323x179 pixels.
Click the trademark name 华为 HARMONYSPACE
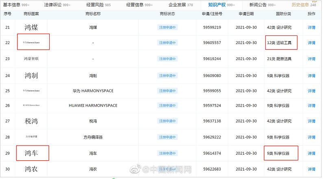point(93,91)
